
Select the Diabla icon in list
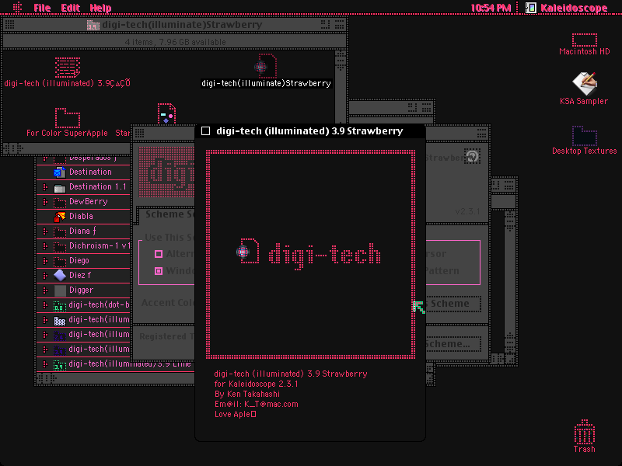click(60, 217)
